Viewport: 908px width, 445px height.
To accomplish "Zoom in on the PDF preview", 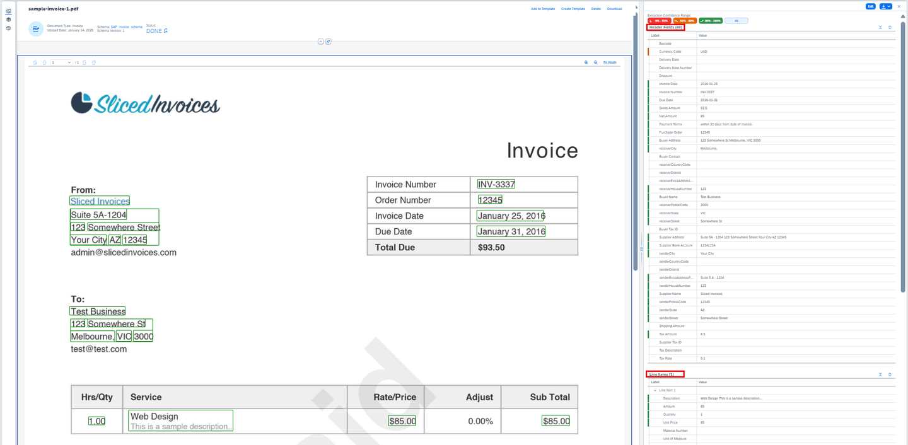I will 586,62.
